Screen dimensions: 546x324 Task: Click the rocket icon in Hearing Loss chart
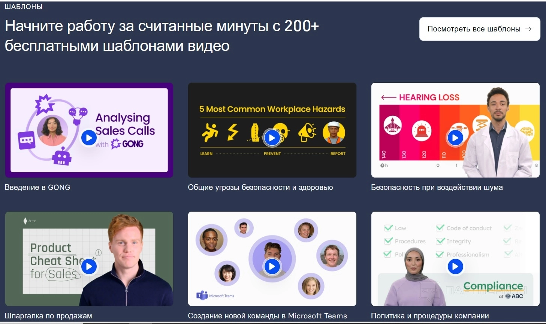392,125
